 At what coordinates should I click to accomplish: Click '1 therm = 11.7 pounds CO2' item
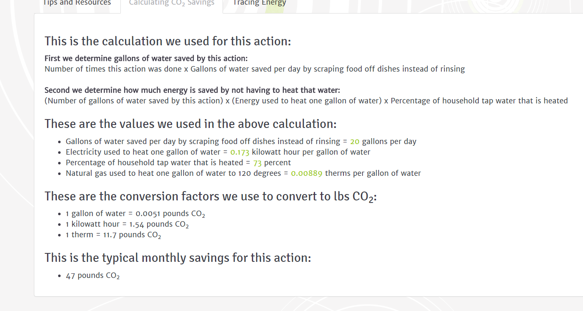coord(113,235)
